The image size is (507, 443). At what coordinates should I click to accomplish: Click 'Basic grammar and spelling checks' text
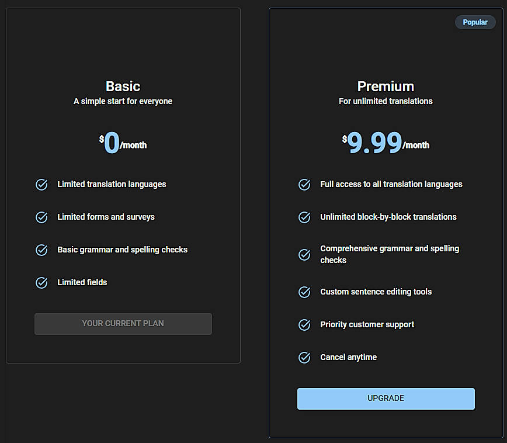tap(123, 250)
